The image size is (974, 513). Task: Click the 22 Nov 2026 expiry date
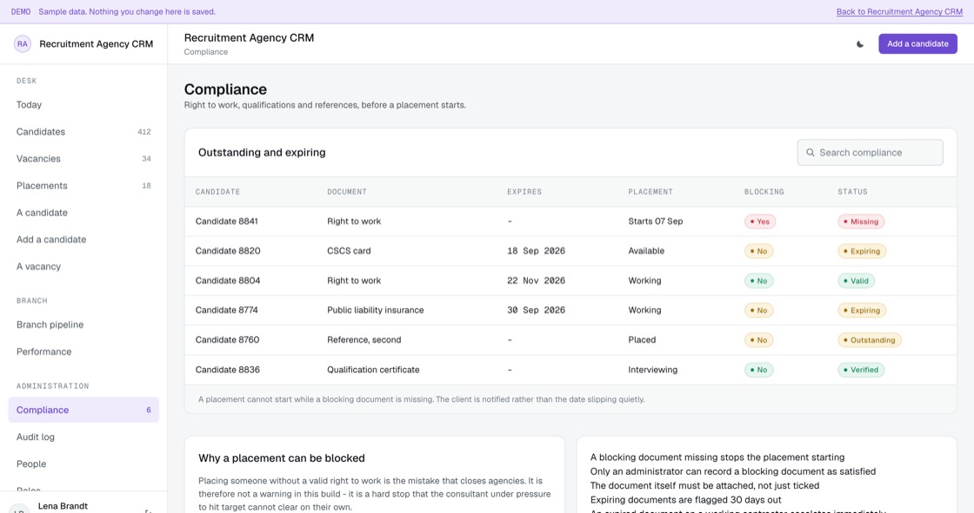(536, 281)
